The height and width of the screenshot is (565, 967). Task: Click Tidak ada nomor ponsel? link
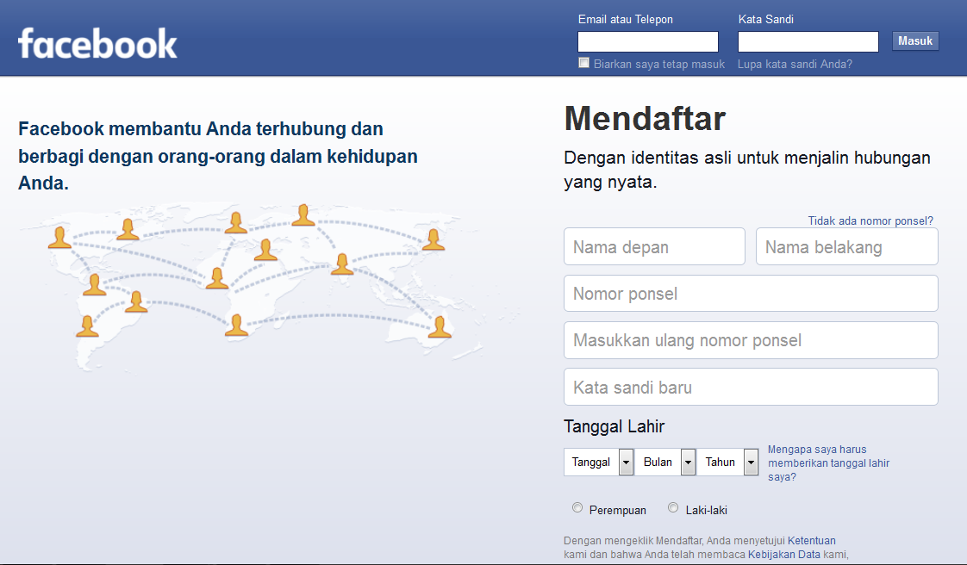pos(870,220)
